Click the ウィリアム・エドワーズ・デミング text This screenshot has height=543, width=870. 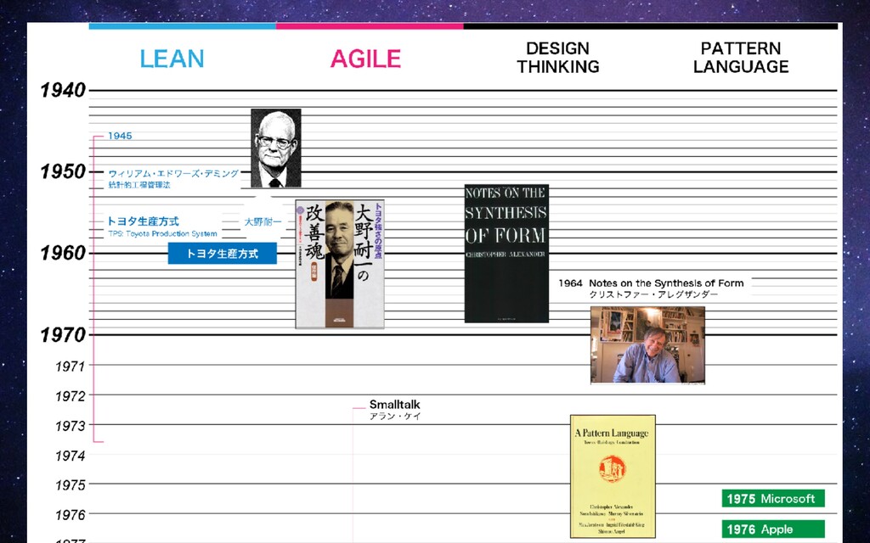tap(173, 173)
